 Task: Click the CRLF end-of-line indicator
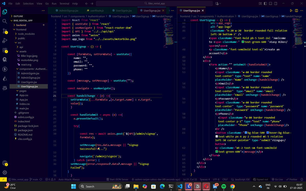[x=225, y=180]
